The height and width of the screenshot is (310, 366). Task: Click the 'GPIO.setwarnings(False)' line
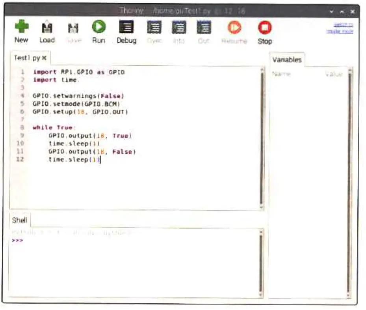point(78,96)
